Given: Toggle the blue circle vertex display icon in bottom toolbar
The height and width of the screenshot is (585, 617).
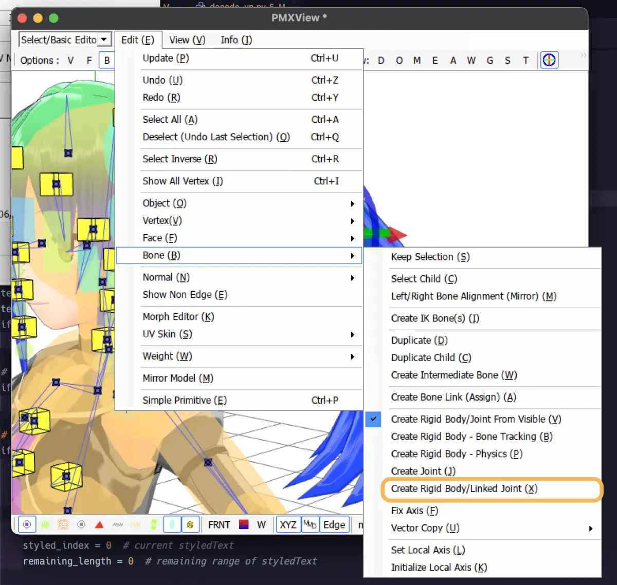Looking at the screenshot, I should pos(27,524).
